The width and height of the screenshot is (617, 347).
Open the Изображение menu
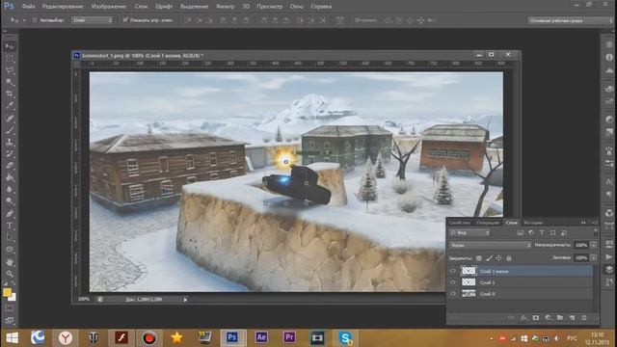(109, 7)
